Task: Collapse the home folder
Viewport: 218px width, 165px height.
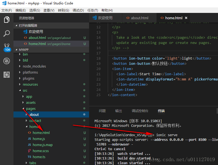Action: 51,127
